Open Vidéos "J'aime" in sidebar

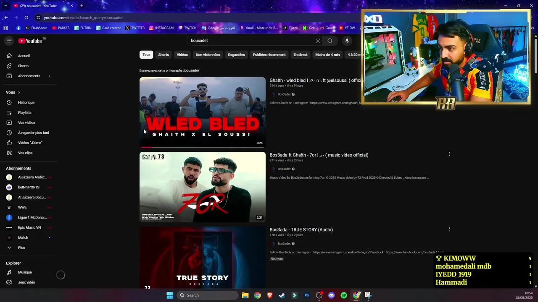(29, 143)
